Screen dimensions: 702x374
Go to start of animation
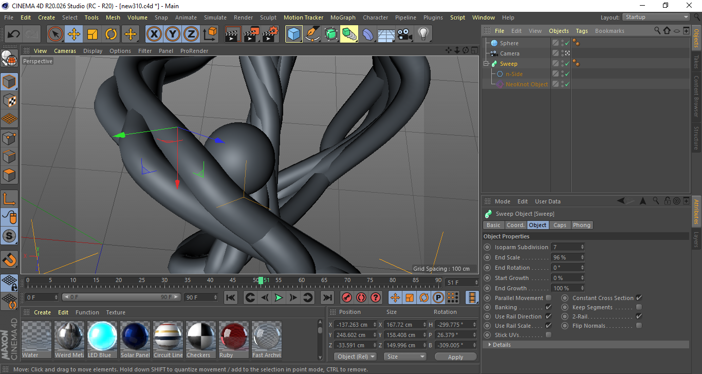click(x=231, y=297)
